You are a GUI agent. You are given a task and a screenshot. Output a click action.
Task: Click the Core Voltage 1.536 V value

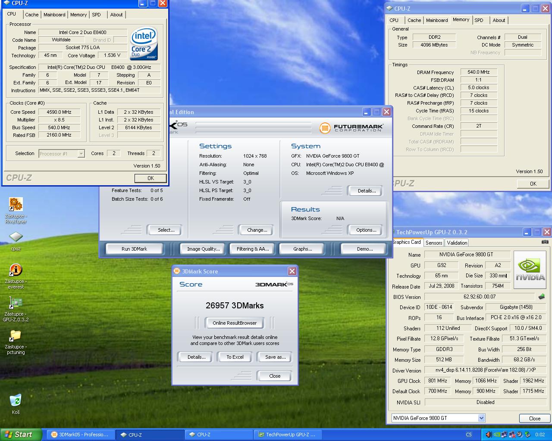point(113,55)
